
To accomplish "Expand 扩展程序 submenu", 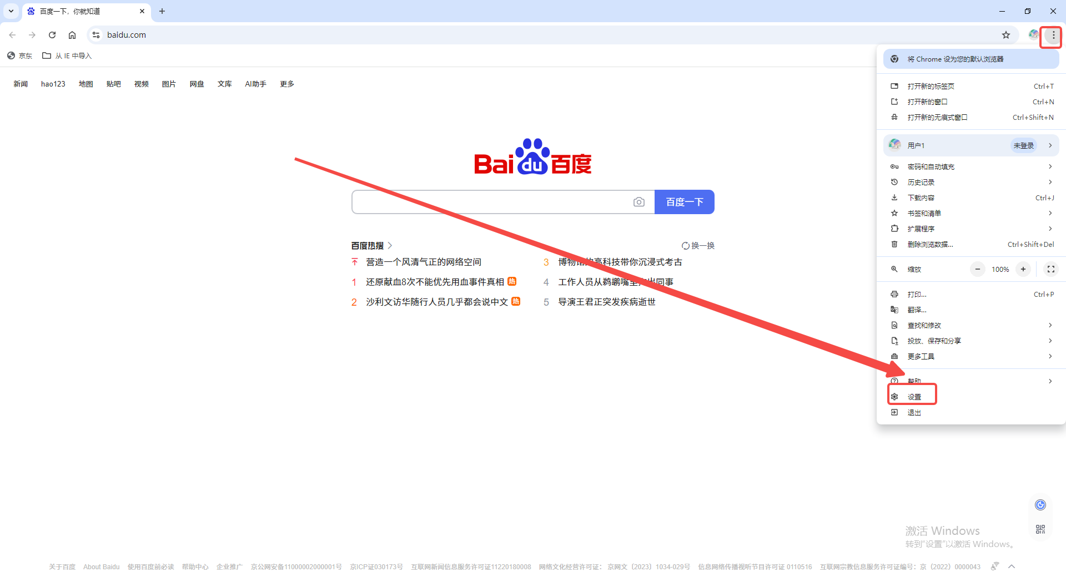I will [x=971, y=229].
